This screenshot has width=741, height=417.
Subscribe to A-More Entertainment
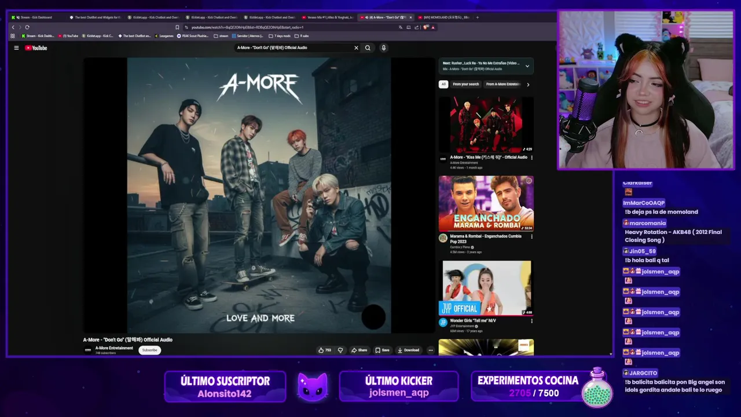[149, 350]
